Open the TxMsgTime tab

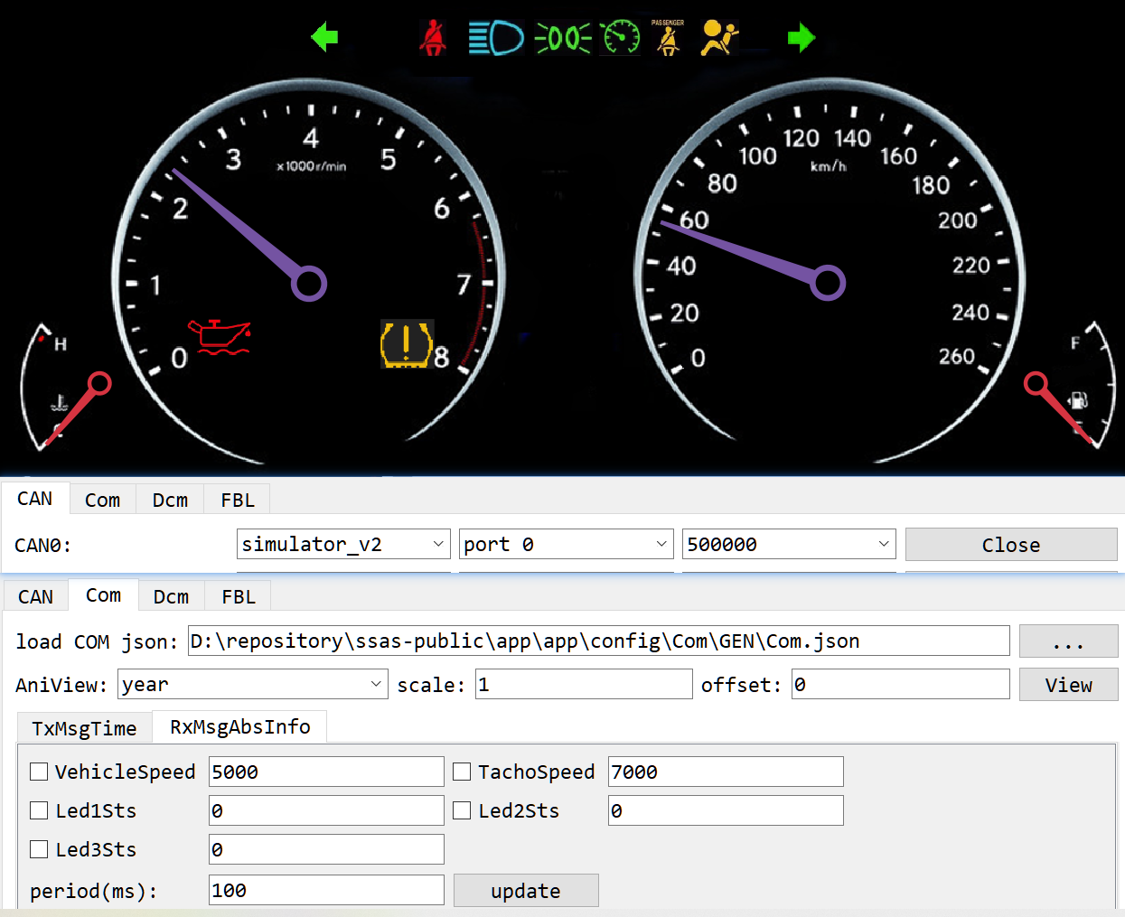coord(84,728)
